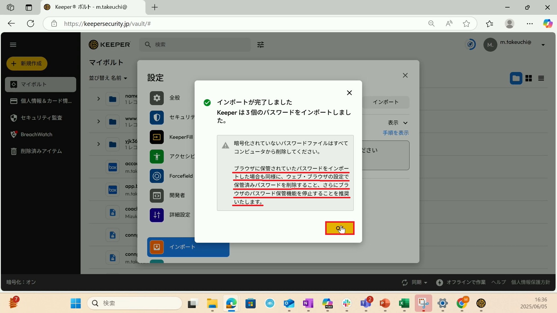This screenshot has width=557, height=313.
Task: Open the 詳細設定 advanced settings icon
Action: 157,215
